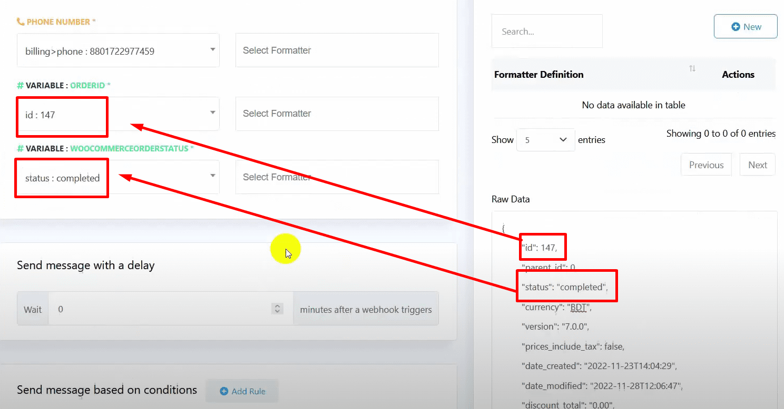
Task: Open the billing>phone dropdown
Action: coord(118,50)
